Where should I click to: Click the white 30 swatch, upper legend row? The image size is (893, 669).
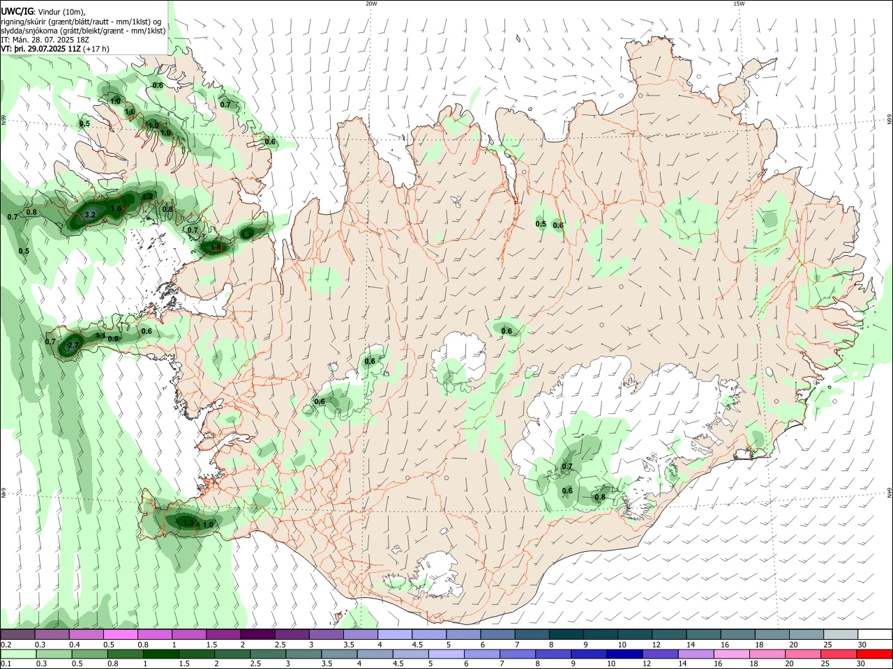tap(874, 634)
